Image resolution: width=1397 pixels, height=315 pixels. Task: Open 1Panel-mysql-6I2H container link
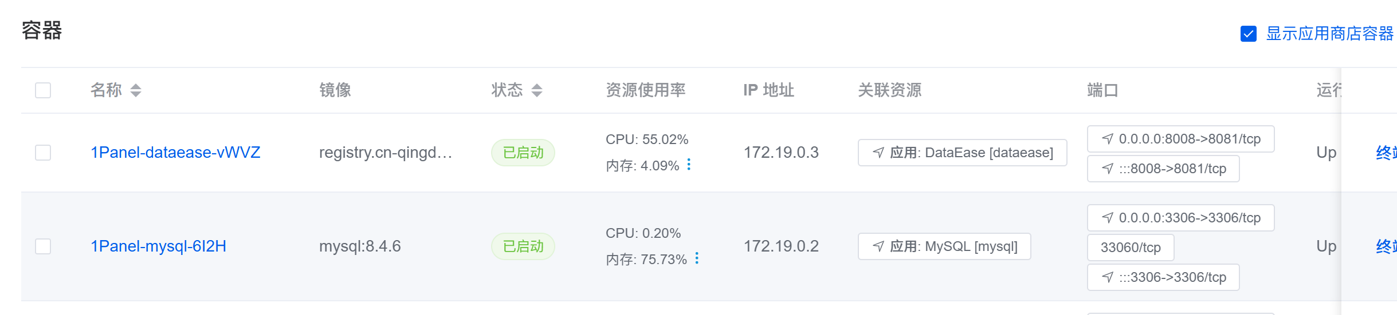click(158, 246)
